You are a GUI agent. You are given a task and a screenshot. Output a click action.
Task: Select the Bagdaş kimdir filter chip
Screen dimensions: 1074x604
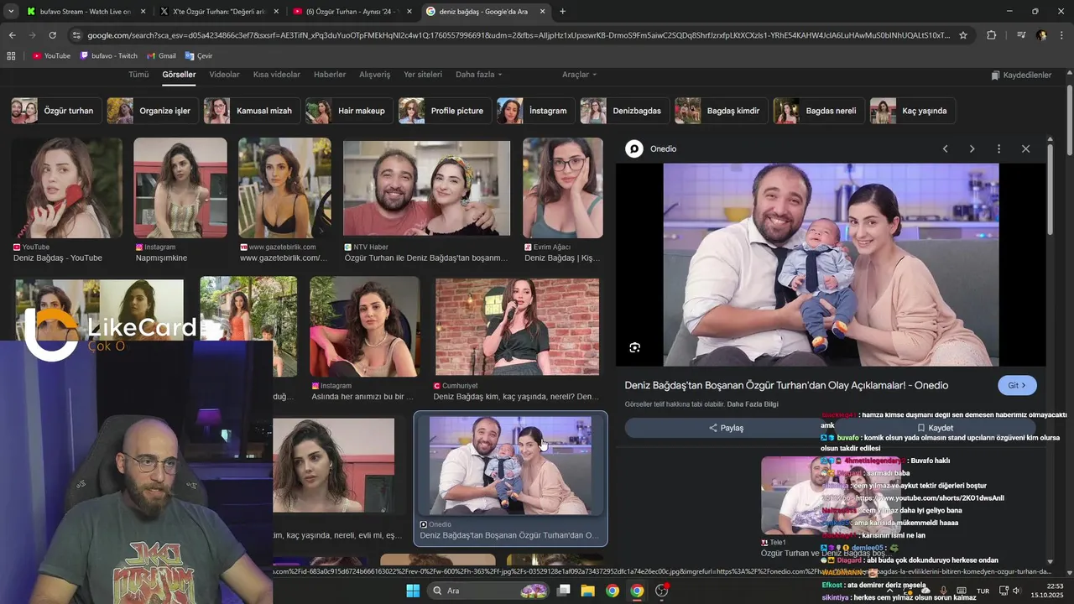(x=722, y=111)
